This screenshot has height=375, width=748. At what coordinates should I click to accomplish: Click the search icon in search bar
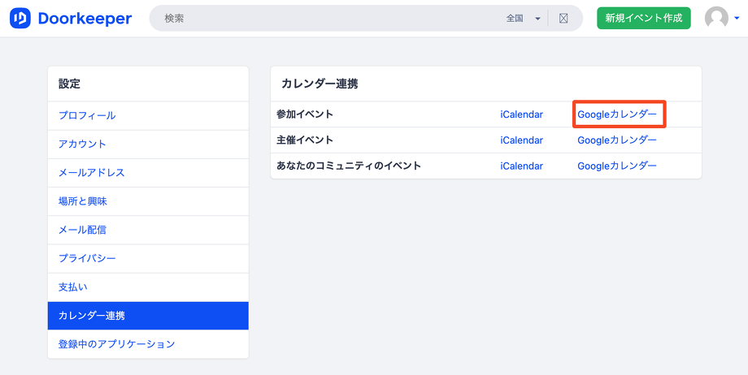click(563, 18)
